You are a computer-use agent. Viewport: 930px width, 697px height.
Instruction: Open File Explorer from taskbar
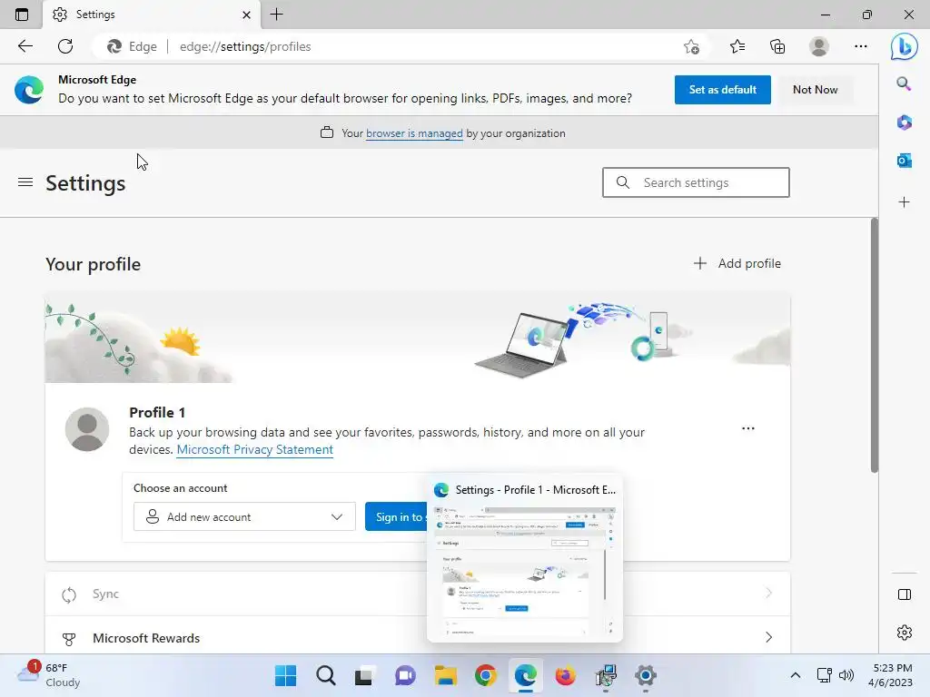point(445,675)
